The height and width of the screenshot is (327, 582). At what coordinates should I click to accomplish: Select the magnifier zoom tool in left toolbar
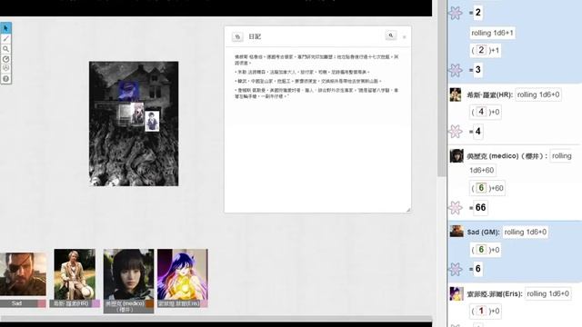[x=5, y=48]
